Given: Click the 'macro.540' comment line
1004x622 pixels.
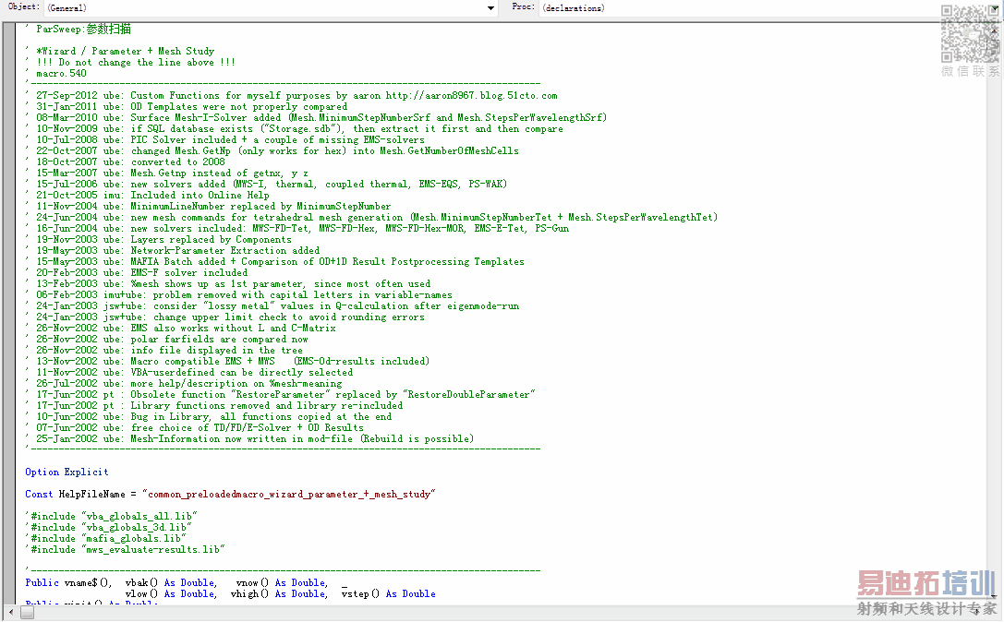Looking at the screenshot, I should click(55, 73).
